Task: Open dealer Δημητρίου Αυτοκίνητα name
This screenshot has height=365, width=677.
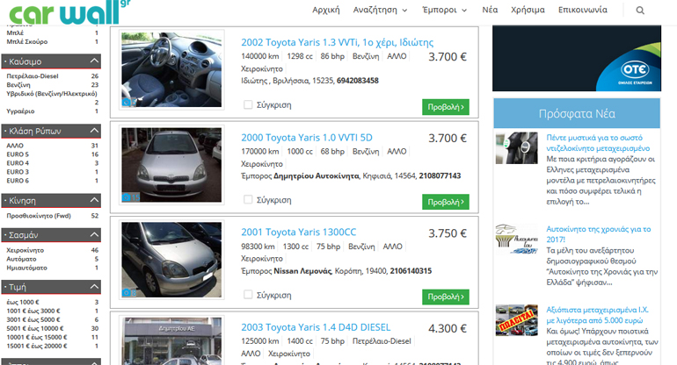Action: click(x=316, y=175)
